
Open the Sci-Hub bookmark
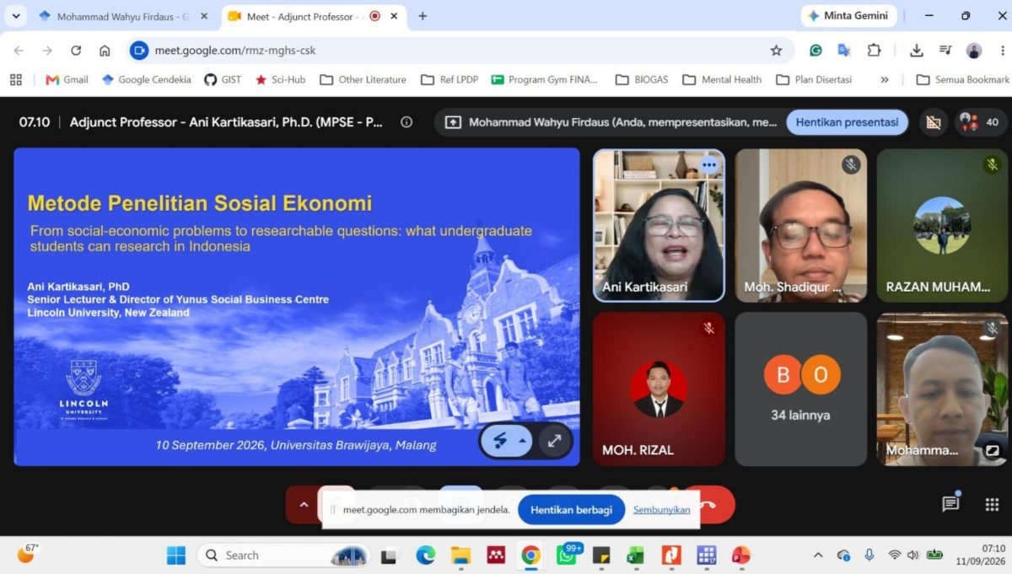281,79
